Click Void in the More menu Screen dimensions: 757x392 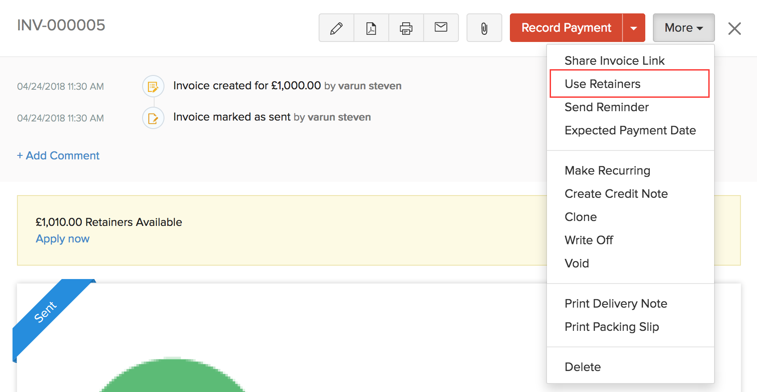577,263
